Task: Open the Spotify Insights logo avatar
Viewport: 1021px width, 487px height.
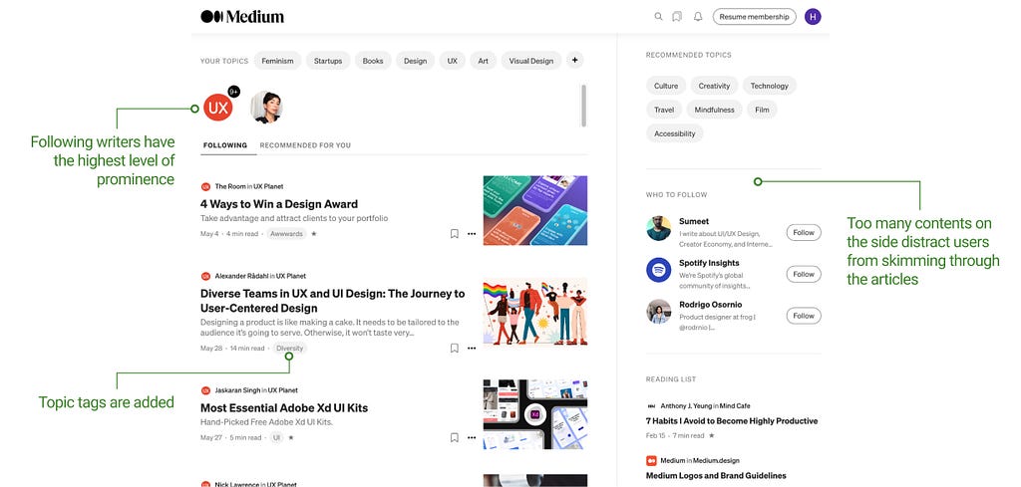Action: tap(659, 270)
